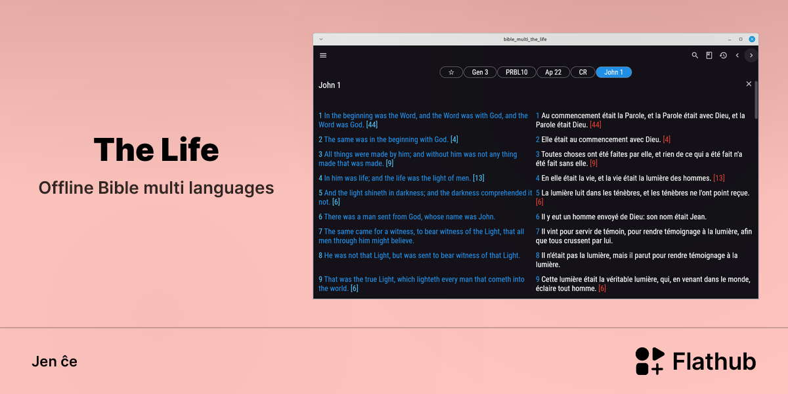The image size is (788, 394).
Task: Open the title bar dropdown arrow
Action: (x=321, y=39)
